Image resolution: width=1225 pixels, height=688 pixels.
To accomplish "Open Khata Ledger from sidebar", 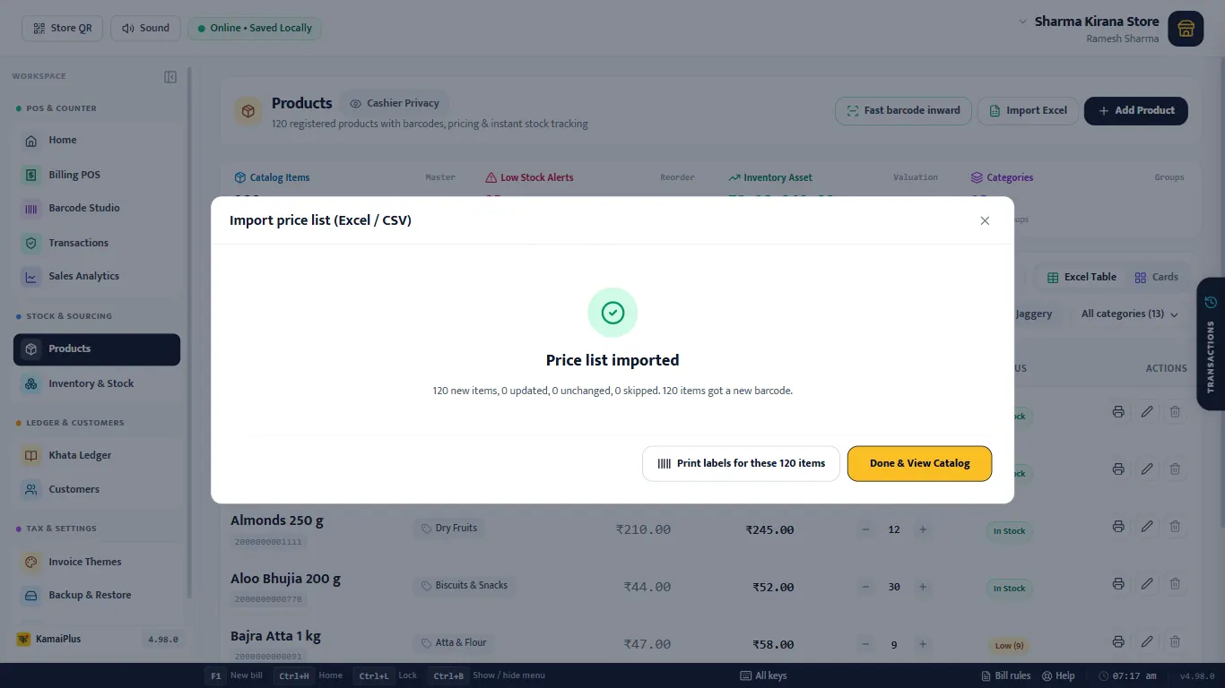I will pyautogui.click(x=97, y=456).
